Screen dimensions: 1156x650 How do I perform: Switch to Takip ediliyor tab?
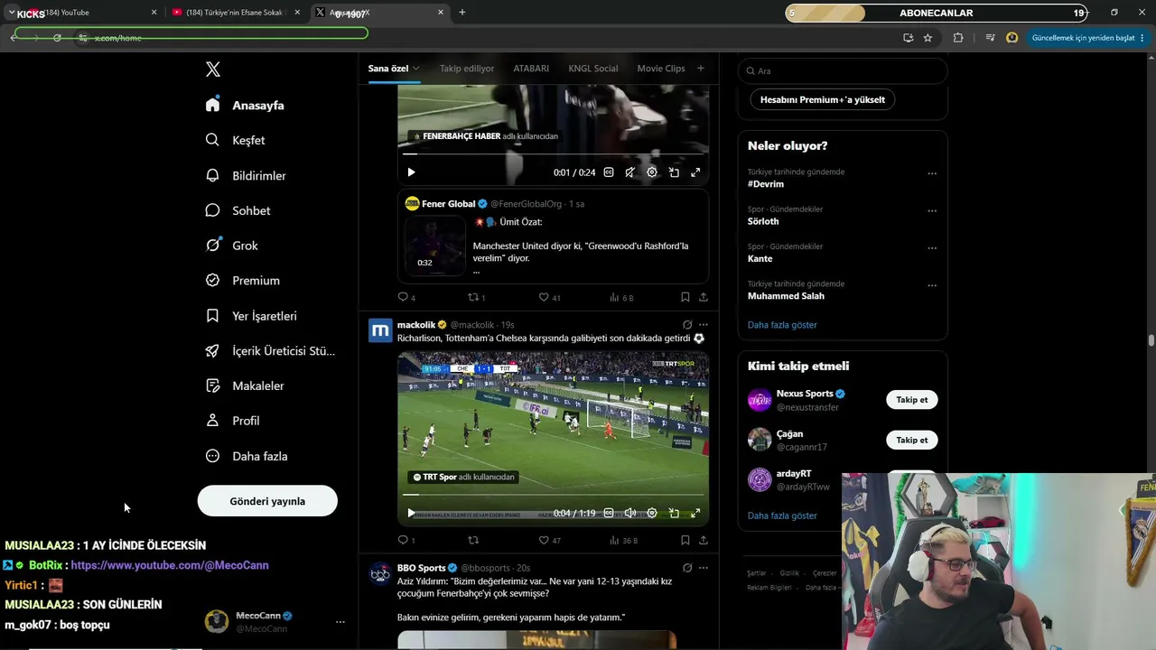467,69
